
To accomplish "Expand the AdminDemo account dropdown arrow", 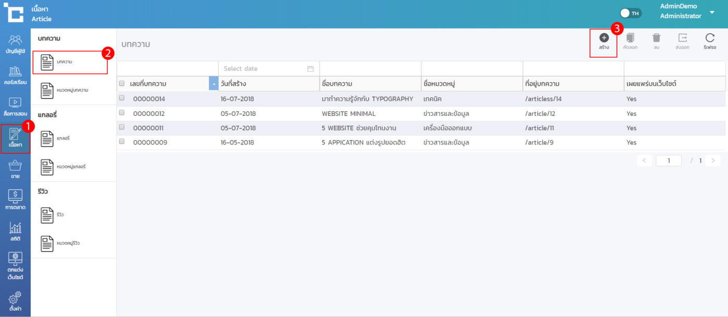I will (712, 12).
